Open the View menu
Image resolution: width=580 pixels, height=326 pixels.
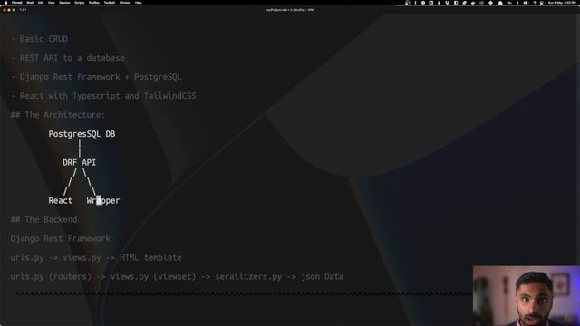[x=52, y=3]
